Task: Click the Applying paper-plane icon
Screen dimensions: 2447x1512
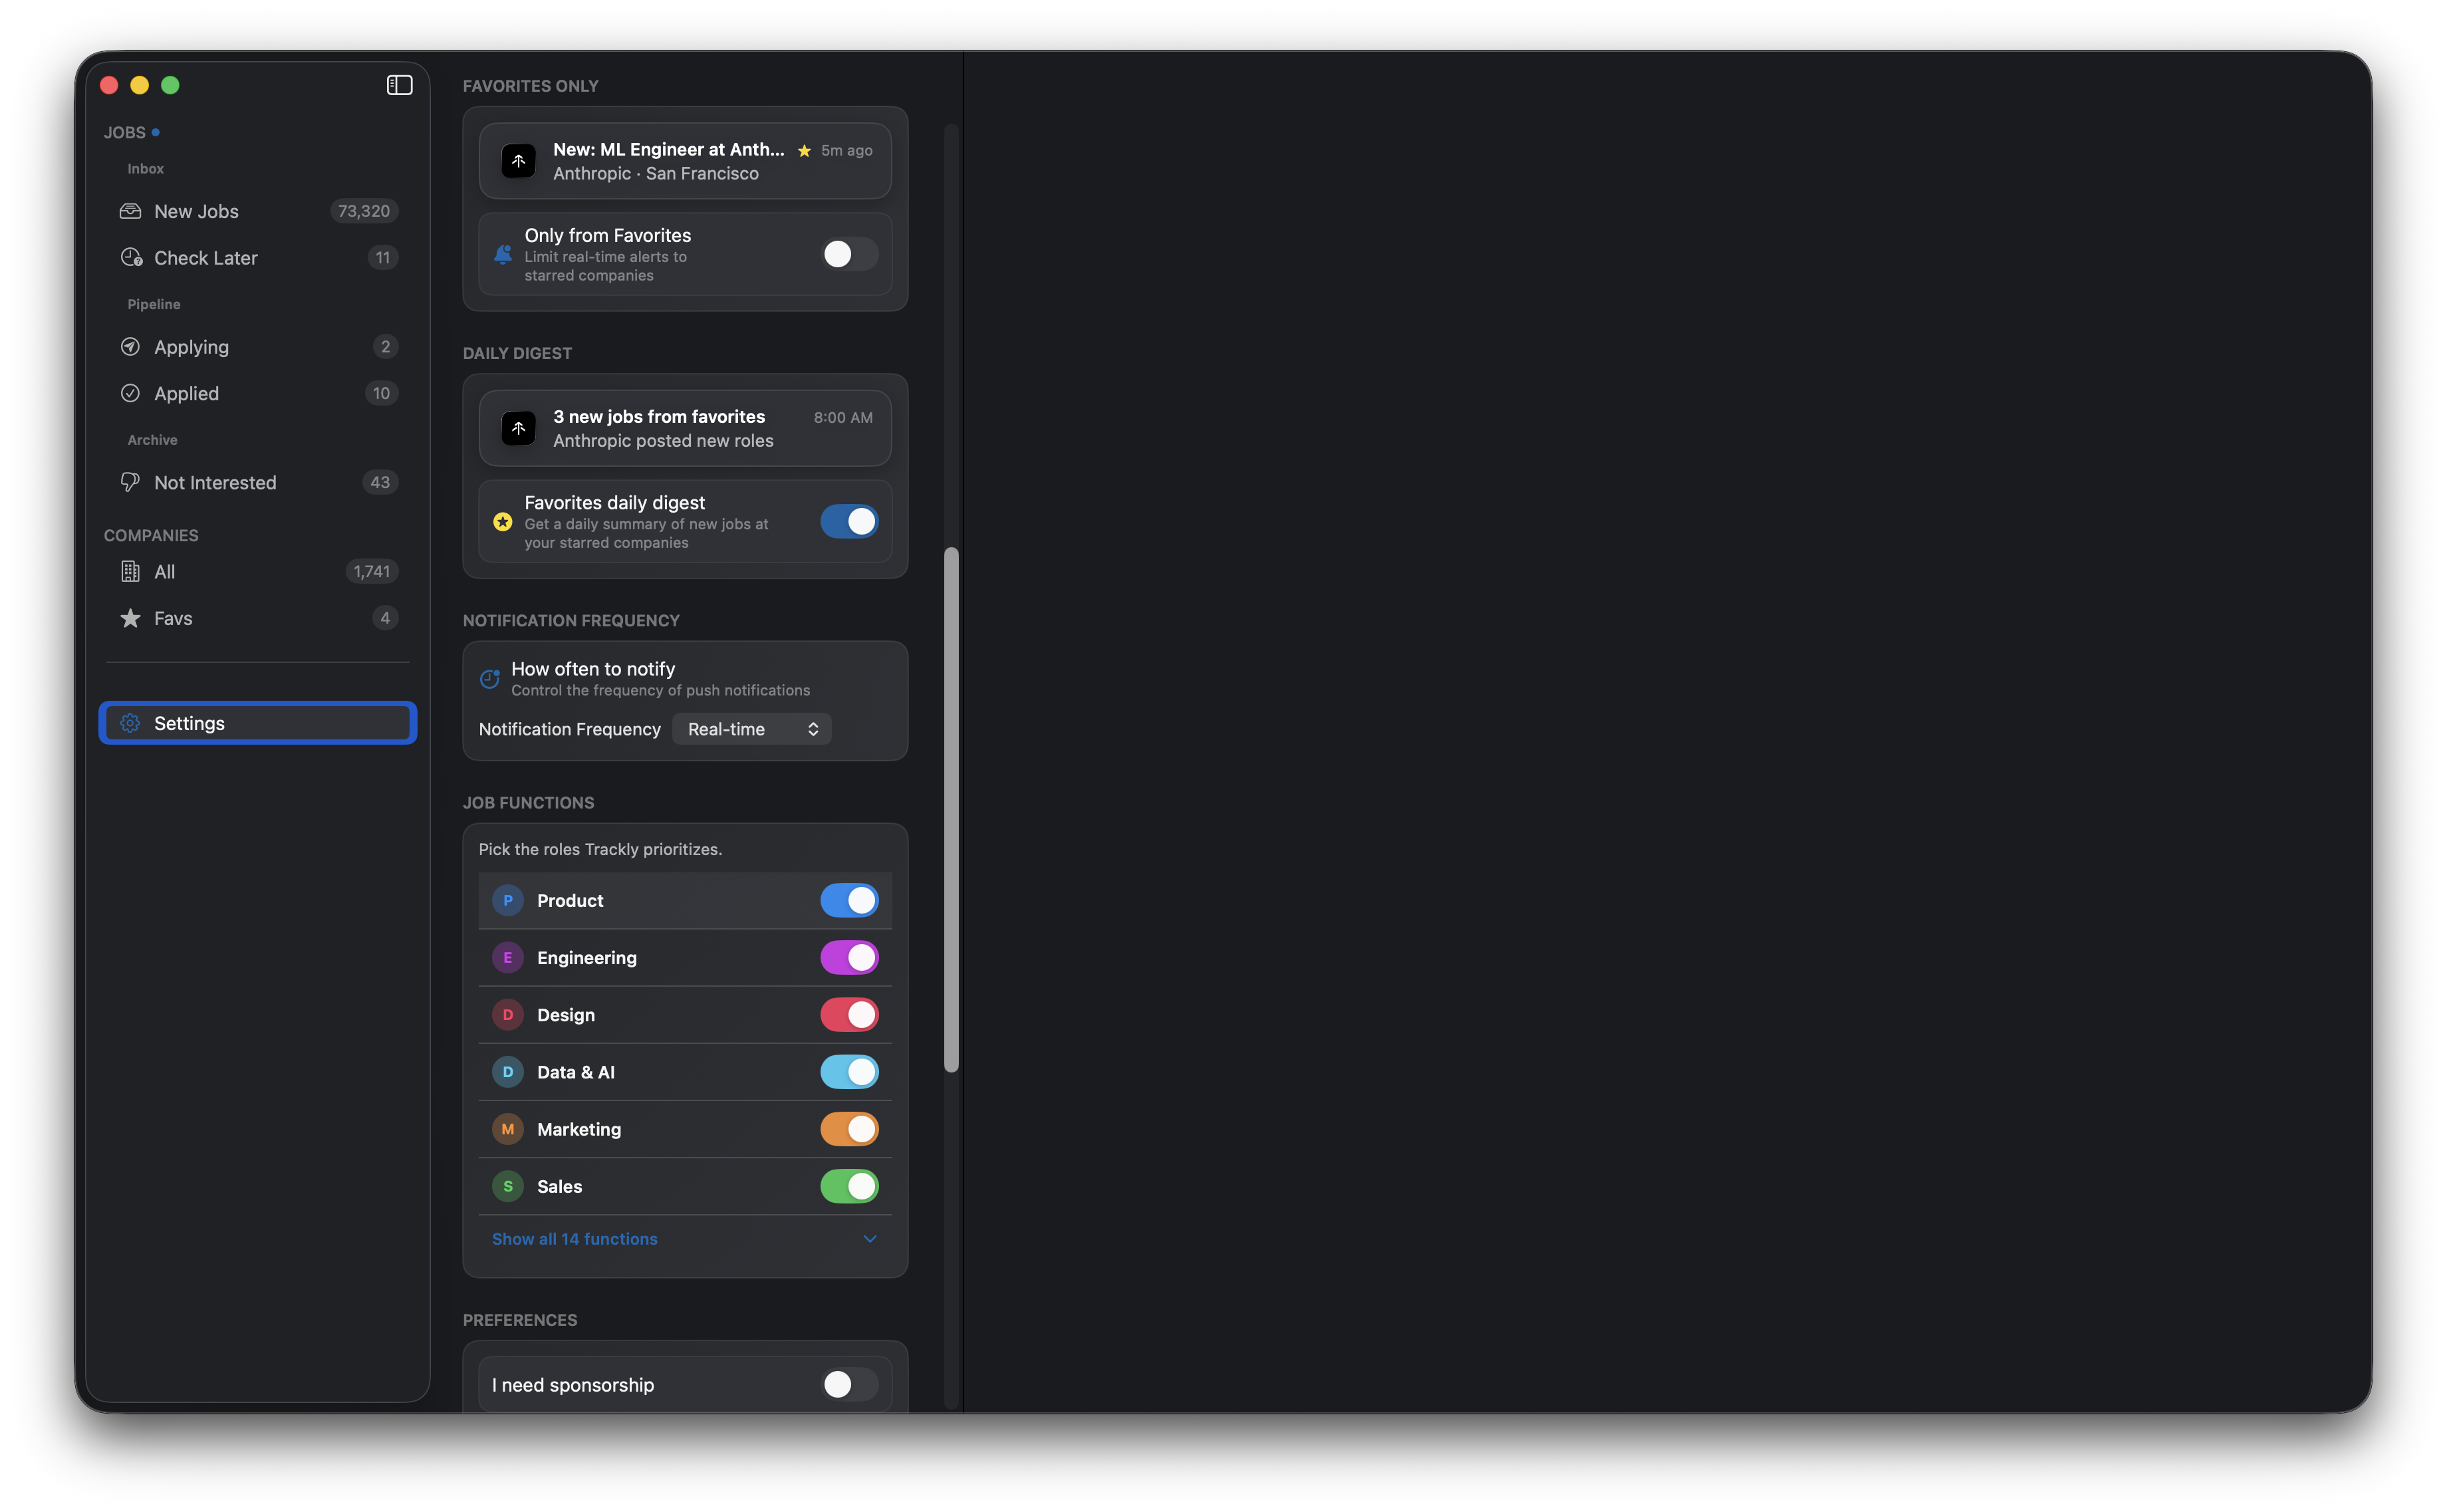Action: click(130, 347)
